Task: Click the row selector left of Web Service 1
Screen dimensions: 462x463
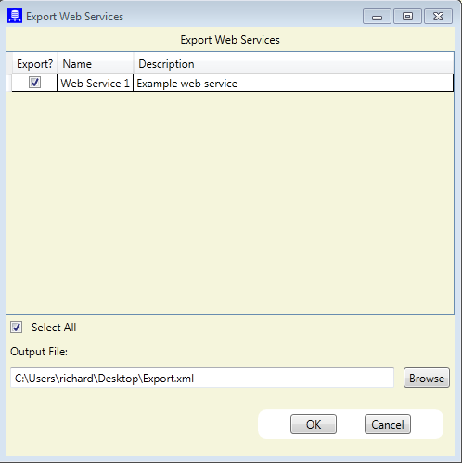Action: click(9, 83)
